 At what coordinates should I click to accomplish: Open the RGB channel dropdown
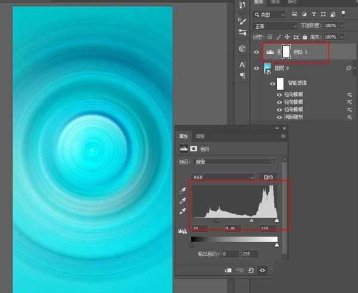223,177
